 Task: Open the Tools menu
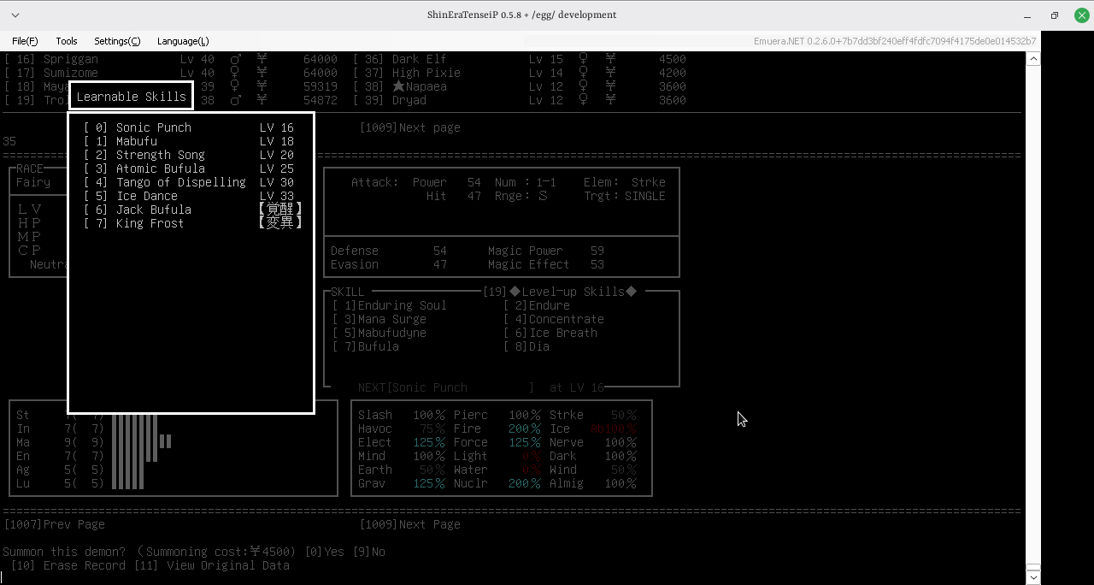click(67, 41)
